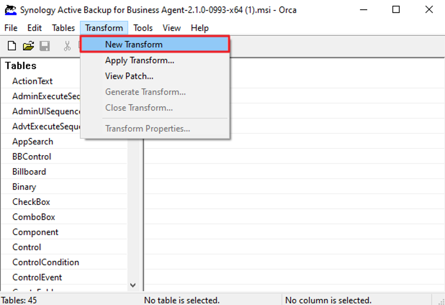The image size is (445, 305).
Task: Click the Save icon on the toolbar
Action: pos(45,45)
